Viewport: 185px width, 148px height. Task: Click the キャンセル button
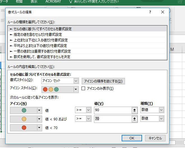click(155, 138)
